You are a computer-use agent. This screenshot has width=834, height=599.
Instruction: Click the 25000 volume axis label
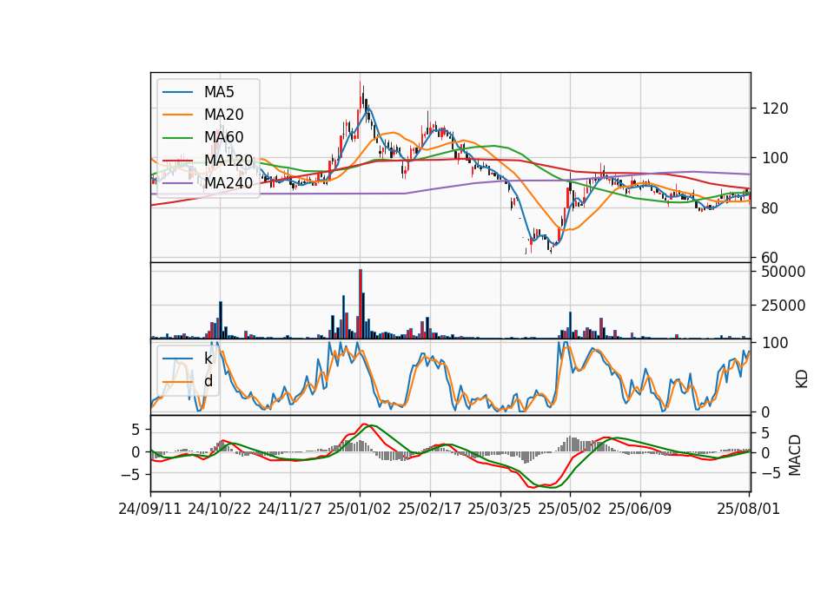pyautogui.click(x=784, y=306)
